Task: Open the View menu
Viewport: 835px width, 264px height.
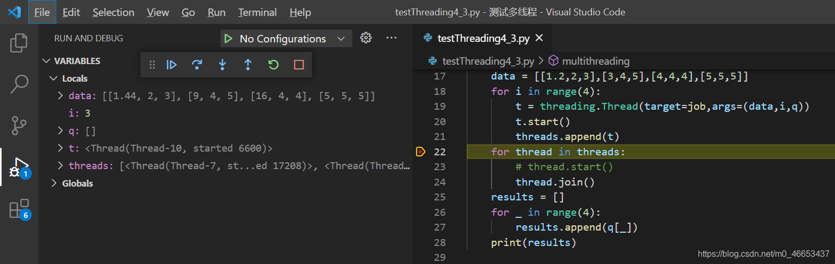Action: click(158, 12)
